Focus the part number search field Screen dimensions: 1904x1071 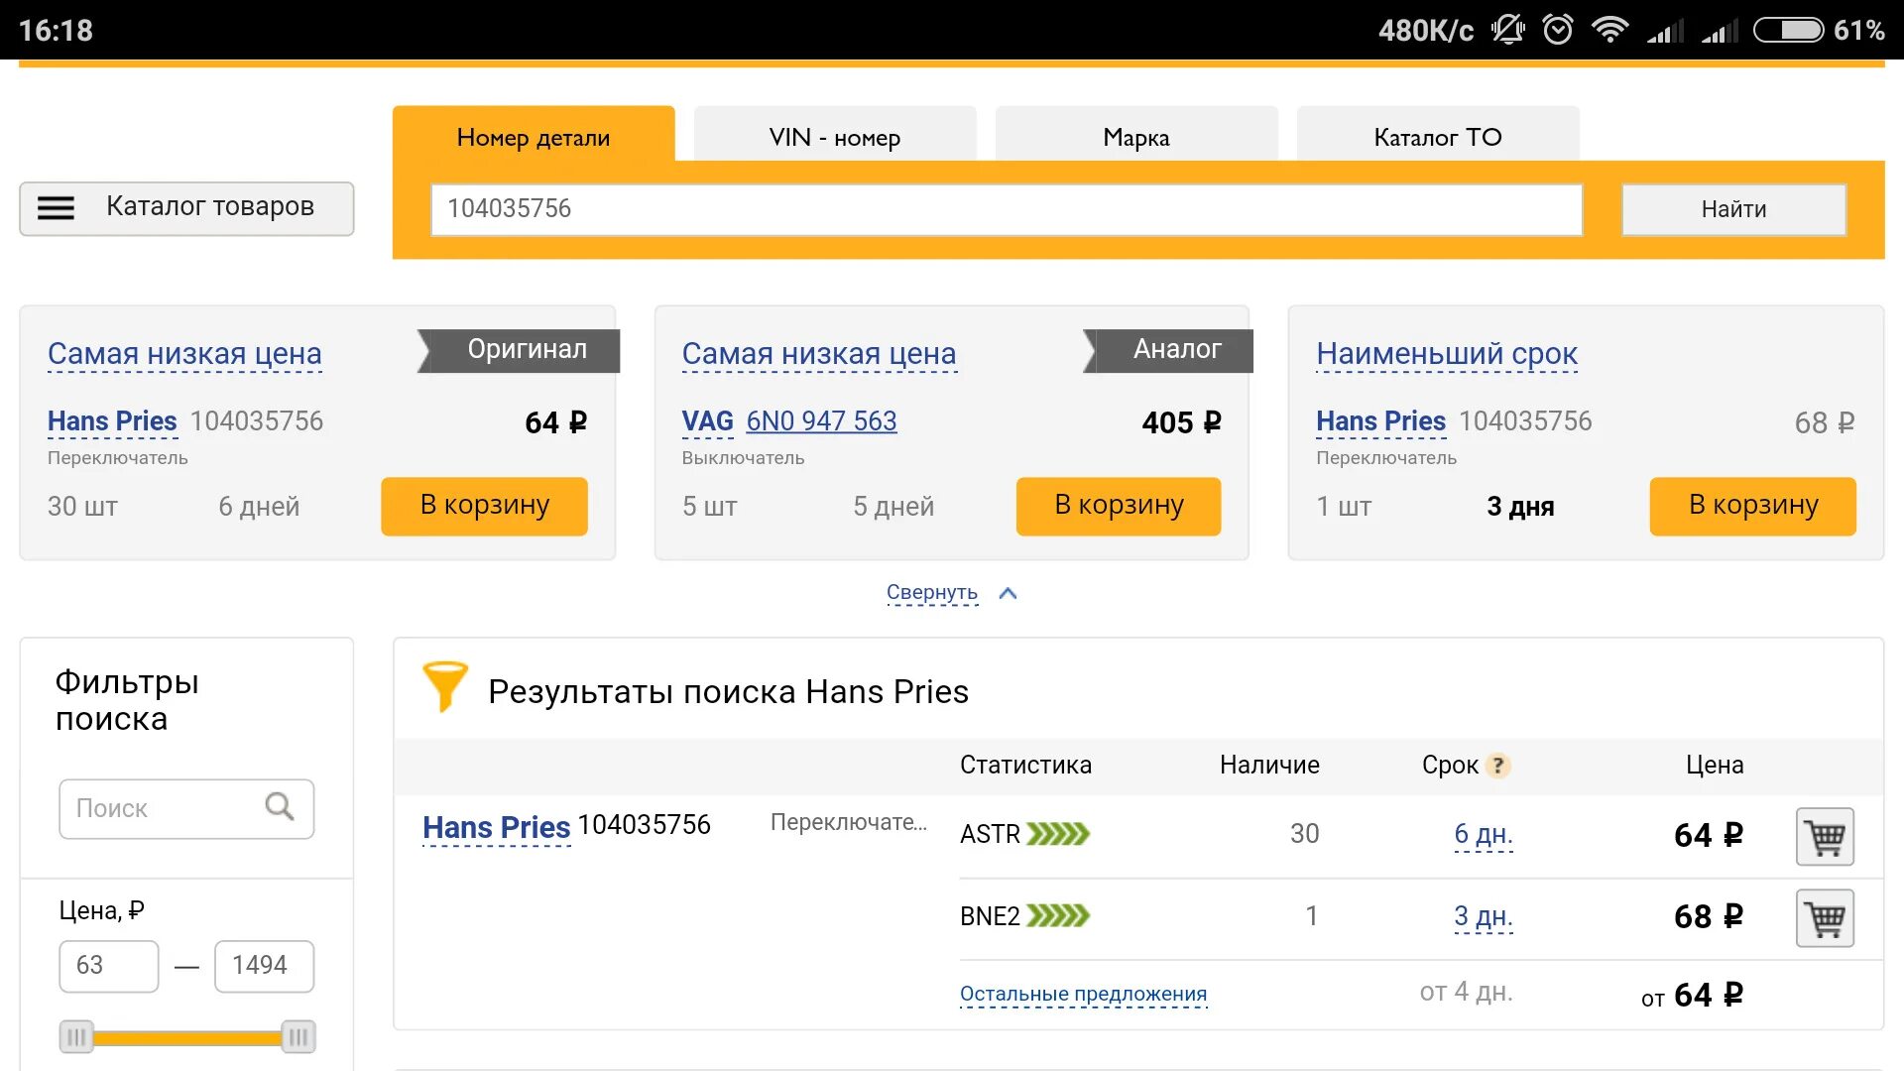click(1006, 209)
